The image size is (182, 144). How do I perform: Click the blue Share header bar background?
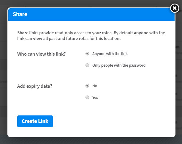(91, 14)
